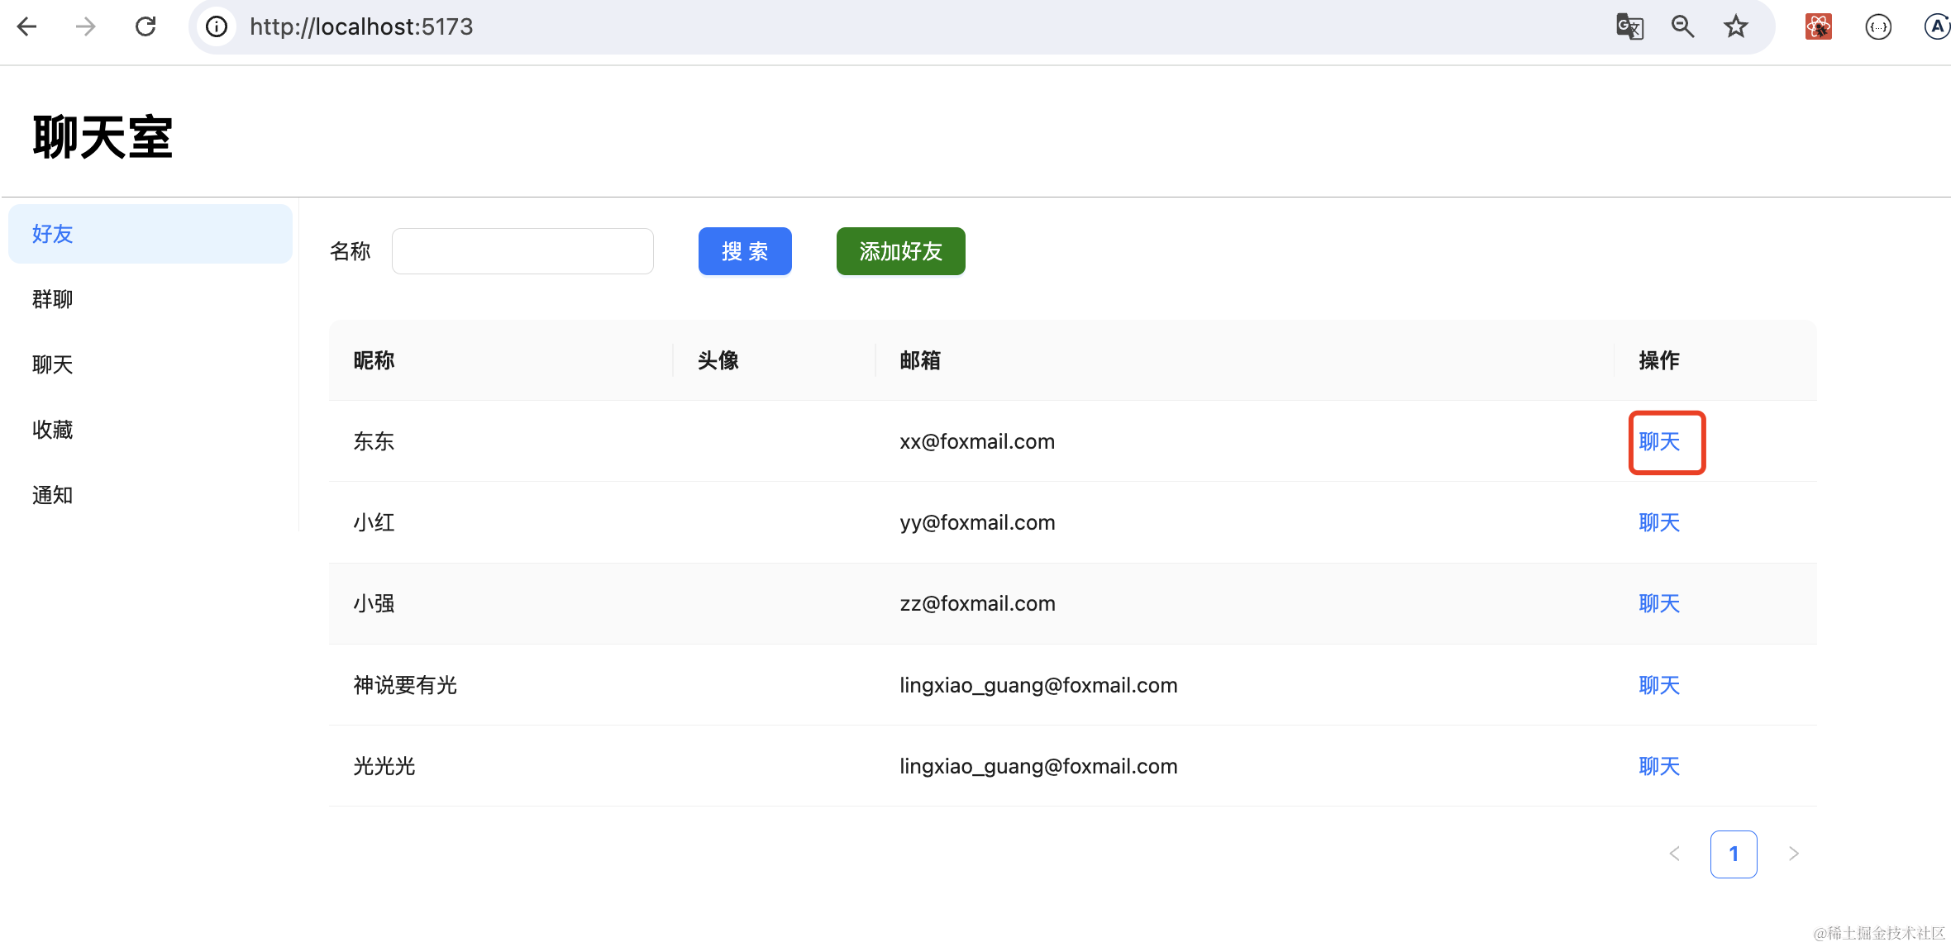1951x947 pixels.
Task: Click the 聊天 link for 神说要有光
Action: pyautogui.click(x=1658, y=685)
